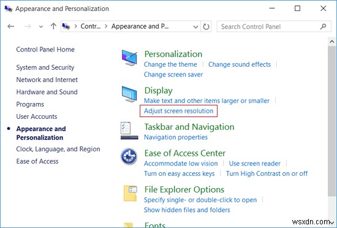Open System and Security category
The image size is (337, 228).
[45, 67]
